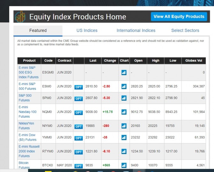Open chart icon for Nikkei/Yen Futures

pos(124,126)
